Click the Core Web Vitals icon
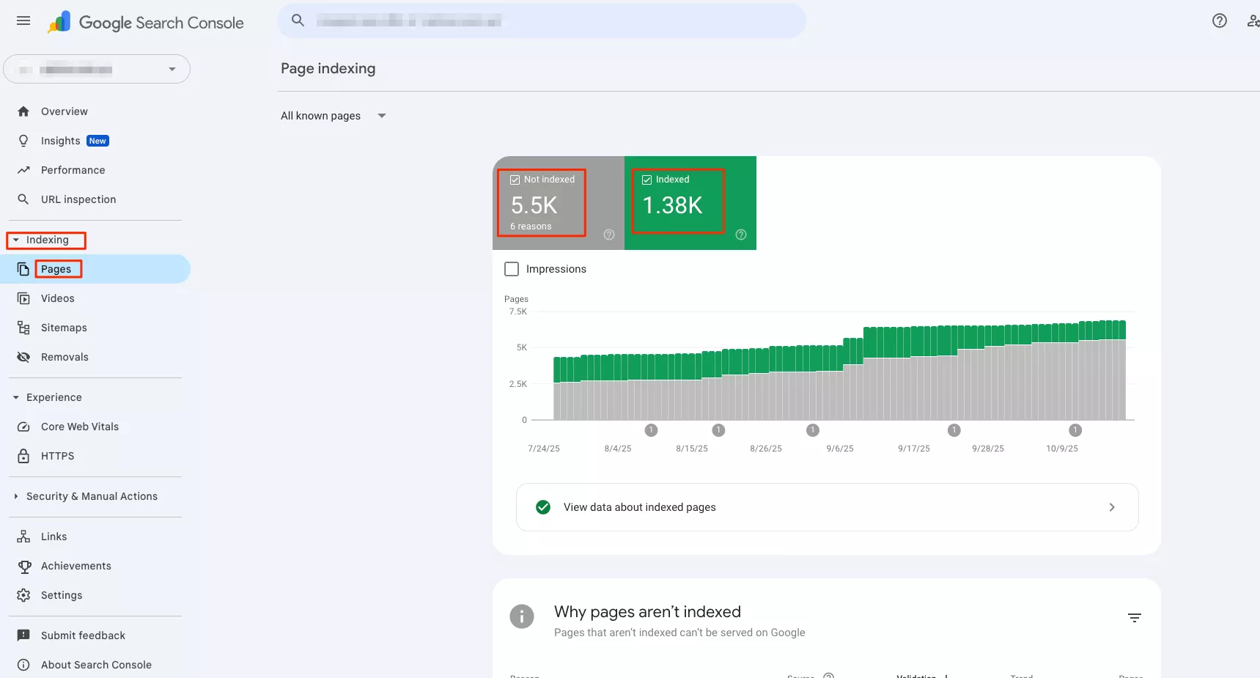This screenshot has height=678, width=1260. [23, 427]
